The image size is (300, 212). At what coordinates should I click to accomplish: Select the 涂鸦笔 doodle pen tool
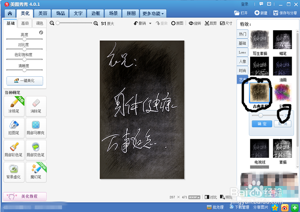pyautogui.click(x=14, y=106)
